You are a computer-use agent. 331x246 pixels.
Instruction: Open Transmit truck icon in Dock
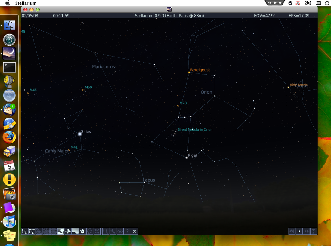(9, 151)
